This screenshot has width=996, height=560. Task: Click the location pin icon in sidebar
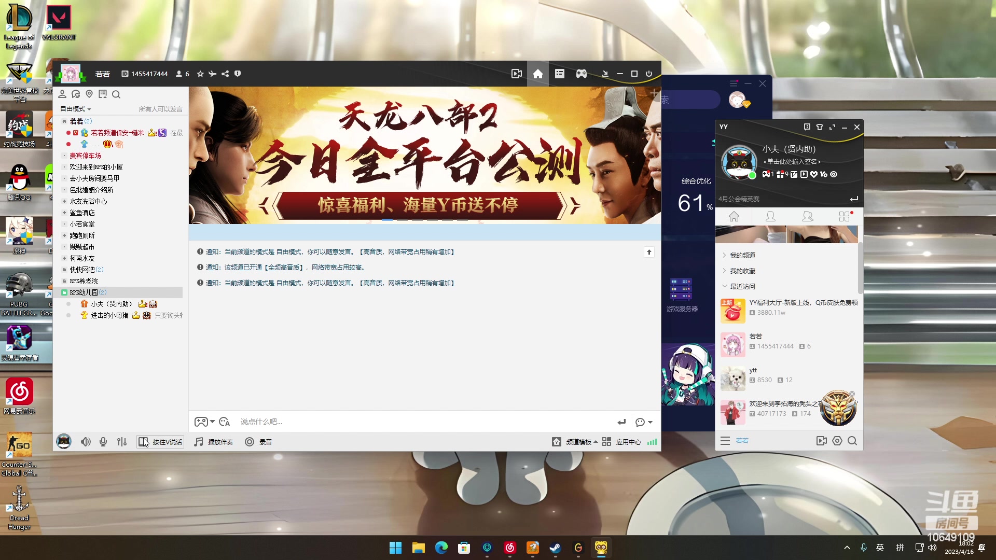[x=89, y=94]
